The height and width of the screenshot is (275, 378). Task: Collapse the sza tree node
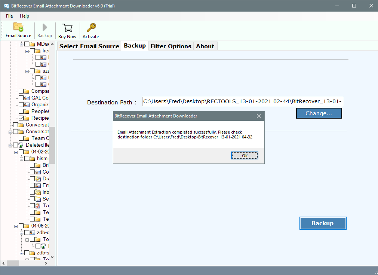pos(27,71)
